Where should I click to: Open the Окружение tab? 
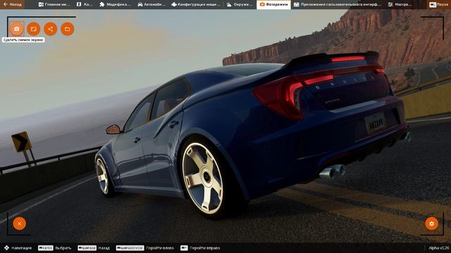pos(240,4)
